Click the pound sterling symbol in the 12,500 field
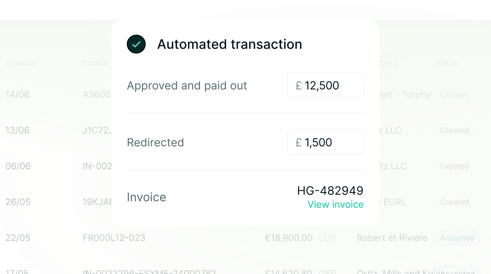Viewport: 491px width, 274px height. pyautogui.click(x=298, y=85)
